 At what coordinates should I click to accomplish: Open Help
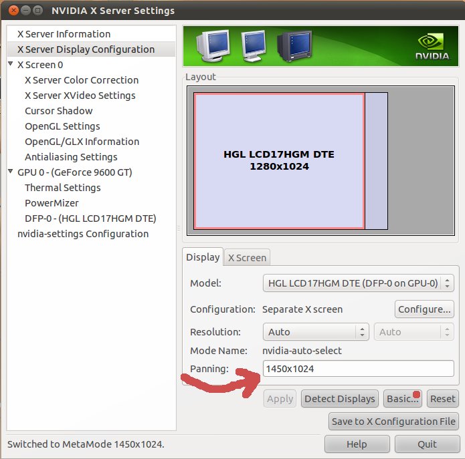click(357, 444)
